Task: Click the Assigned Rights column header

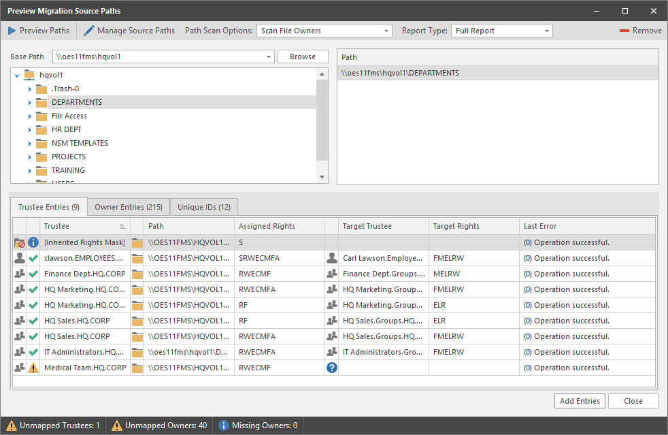Action: pos(280,226)
